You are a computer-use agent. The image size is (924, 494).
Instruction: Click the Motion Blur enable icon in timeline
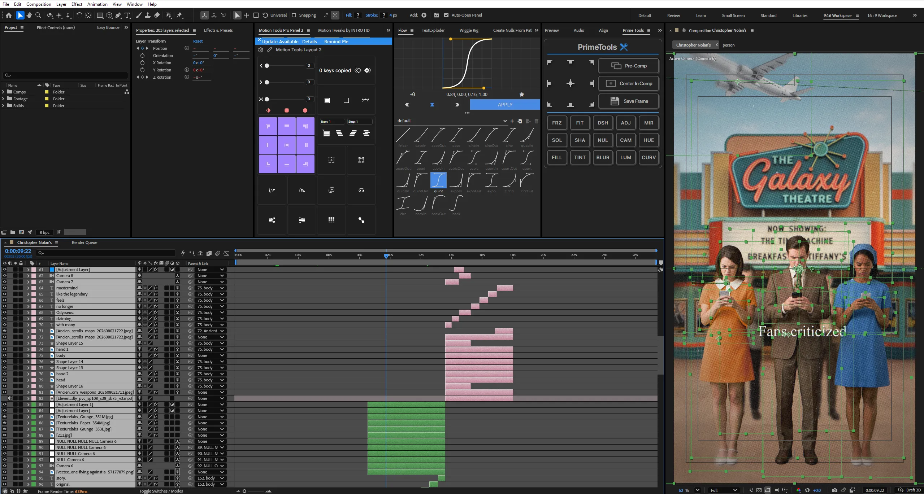[x=218, y=253]
